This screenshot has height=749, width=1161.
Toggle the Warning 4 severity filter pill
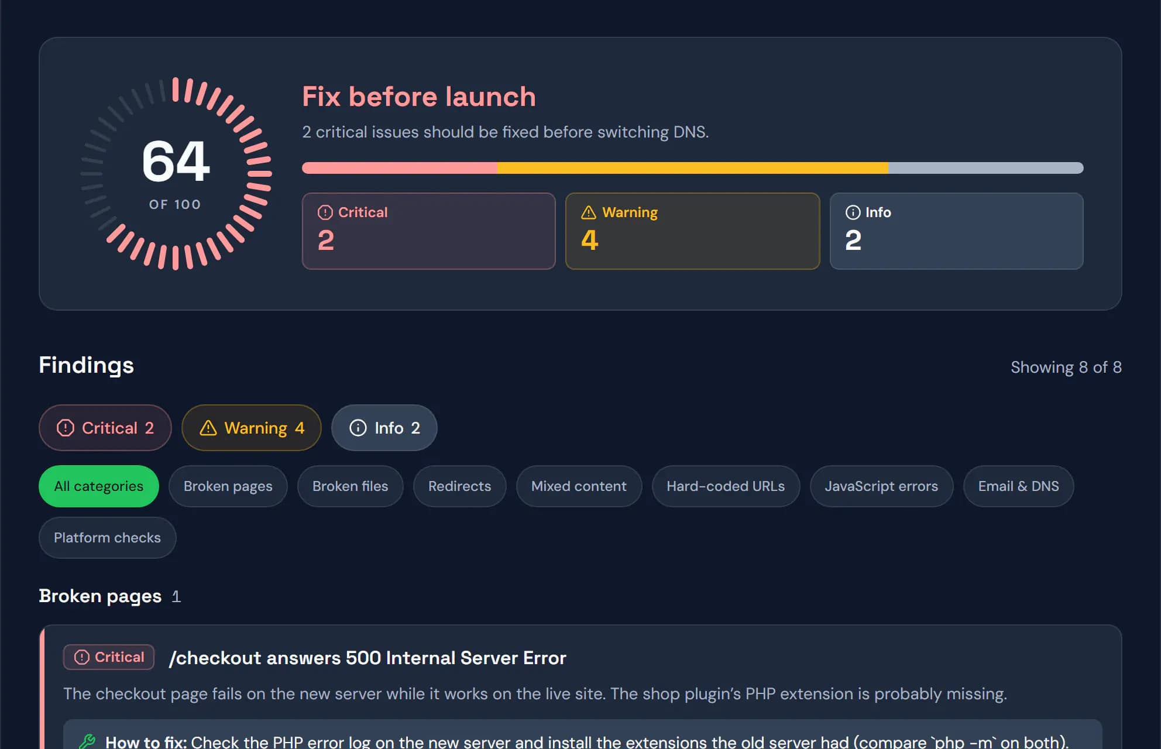[252, 428]
